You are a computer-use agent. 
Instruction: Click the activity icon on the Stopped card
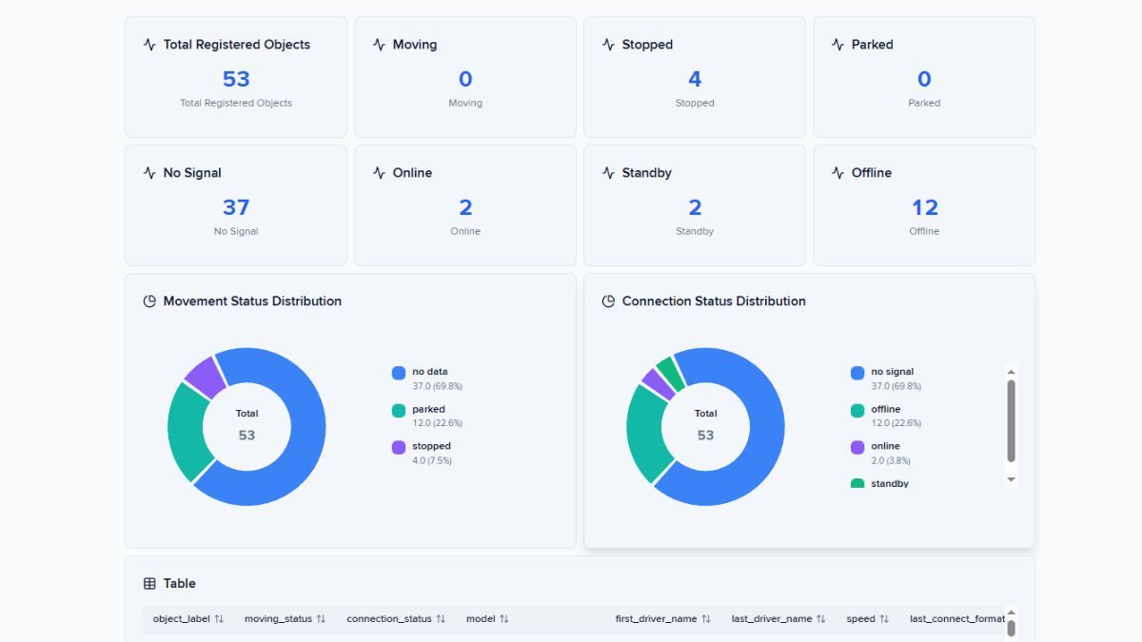click(609, 44)
